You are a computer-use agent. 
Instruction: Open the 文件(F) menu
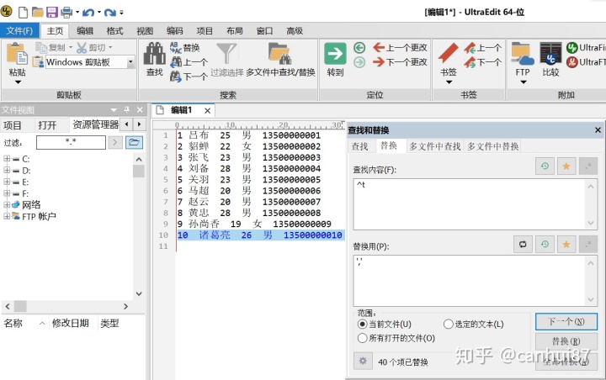point(19,30)
